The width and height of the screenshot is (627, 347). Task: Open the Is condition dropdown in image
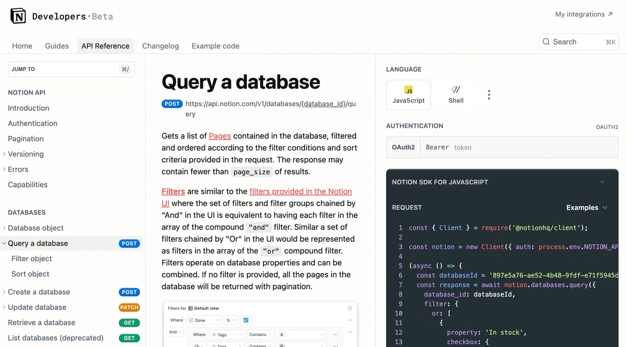[x=230, y=320]
